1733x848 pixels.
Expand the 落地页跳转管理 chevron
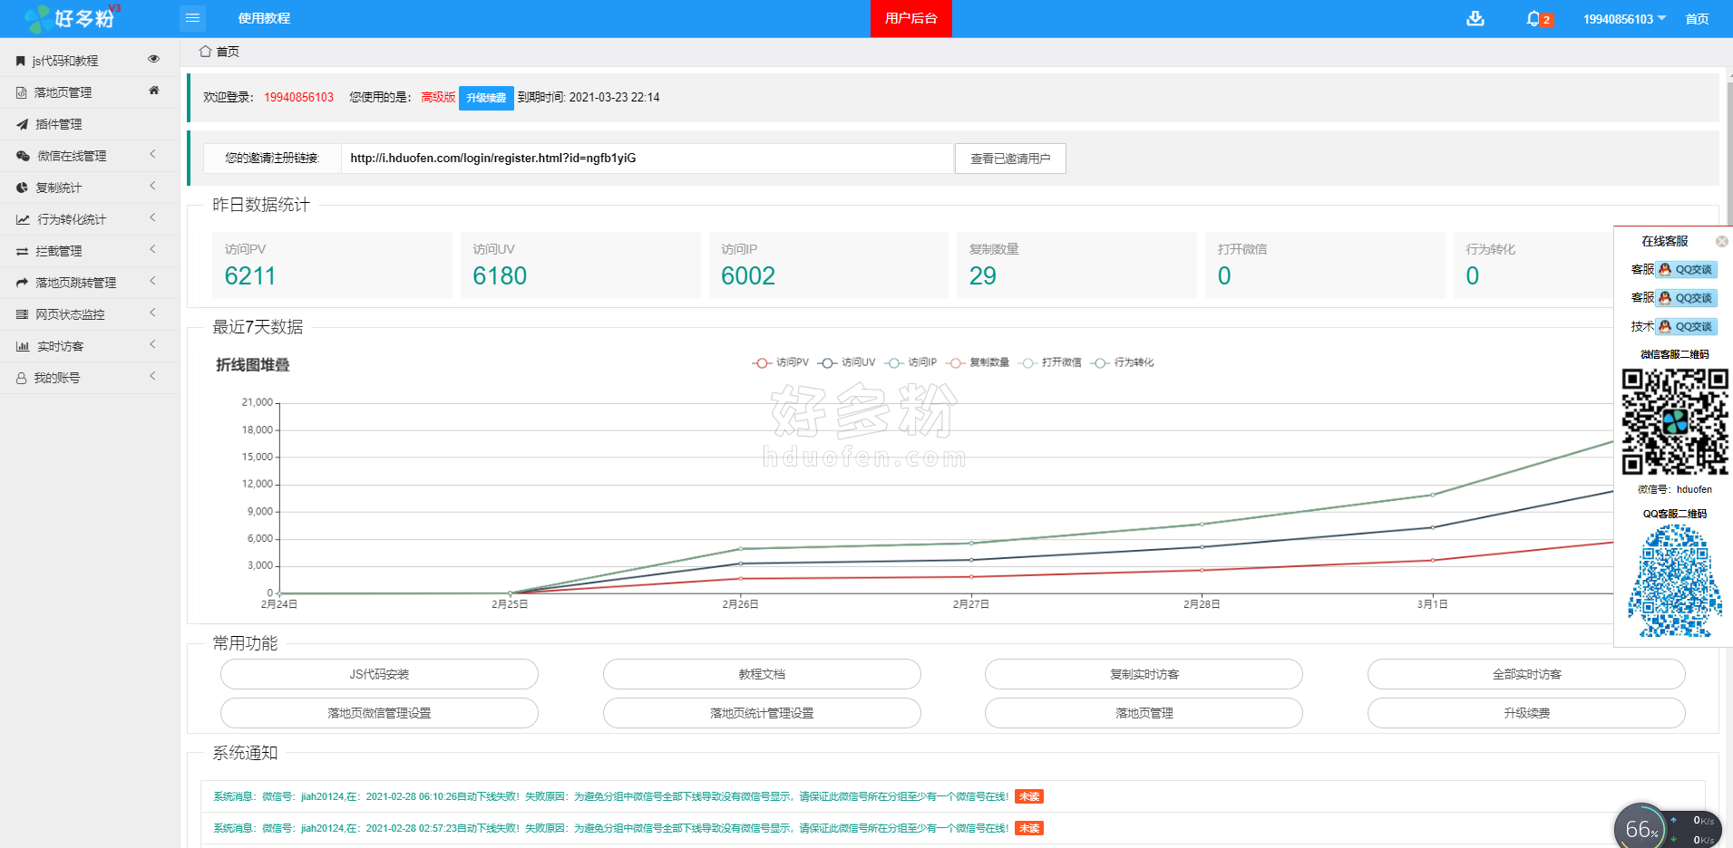tap(152, 281)
